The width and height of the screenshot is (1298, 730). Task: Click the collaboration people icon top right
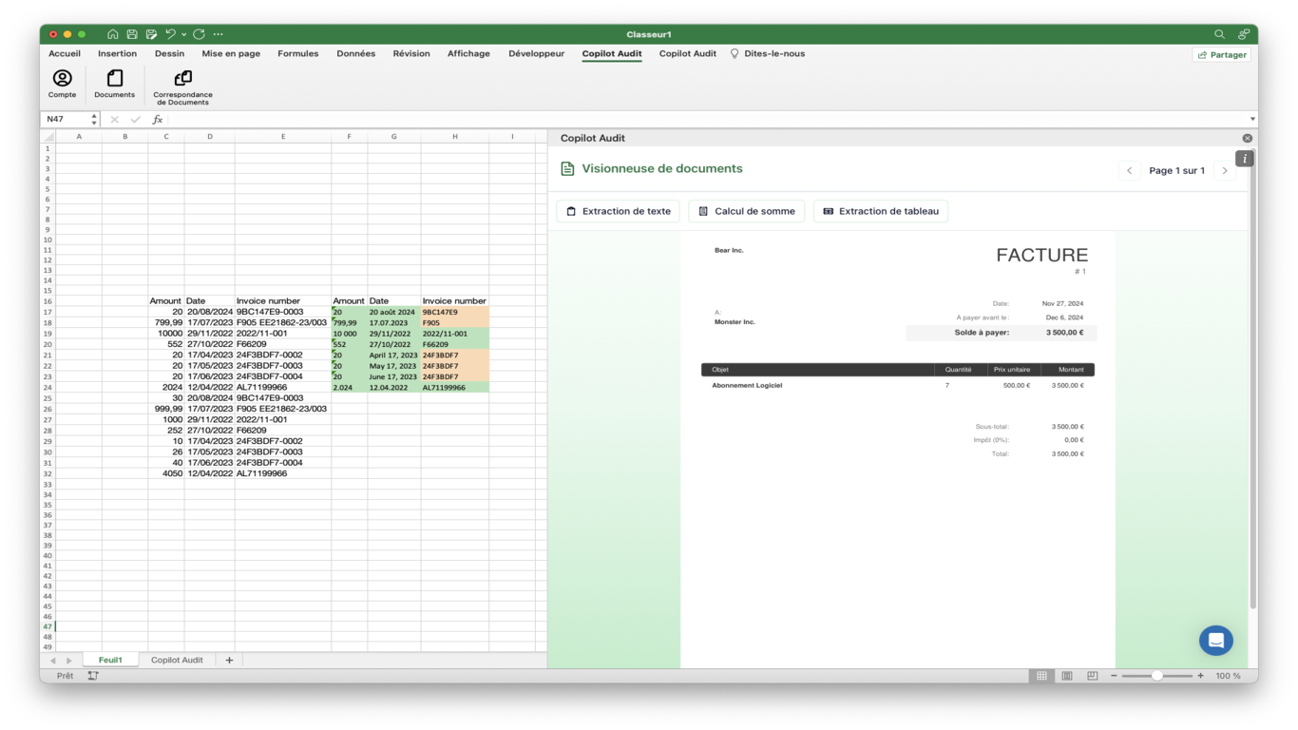click(x=1243, y=34)
